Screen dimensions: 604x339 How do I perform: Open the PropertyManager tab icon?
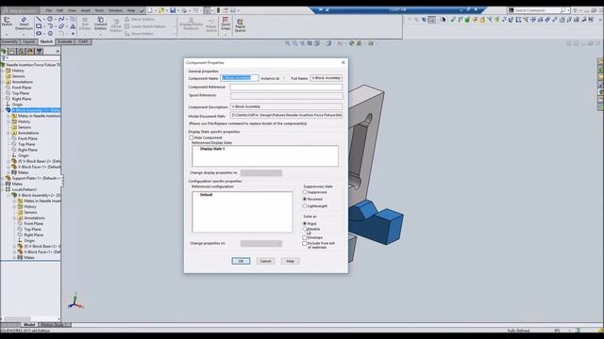(x=12, y=51)
